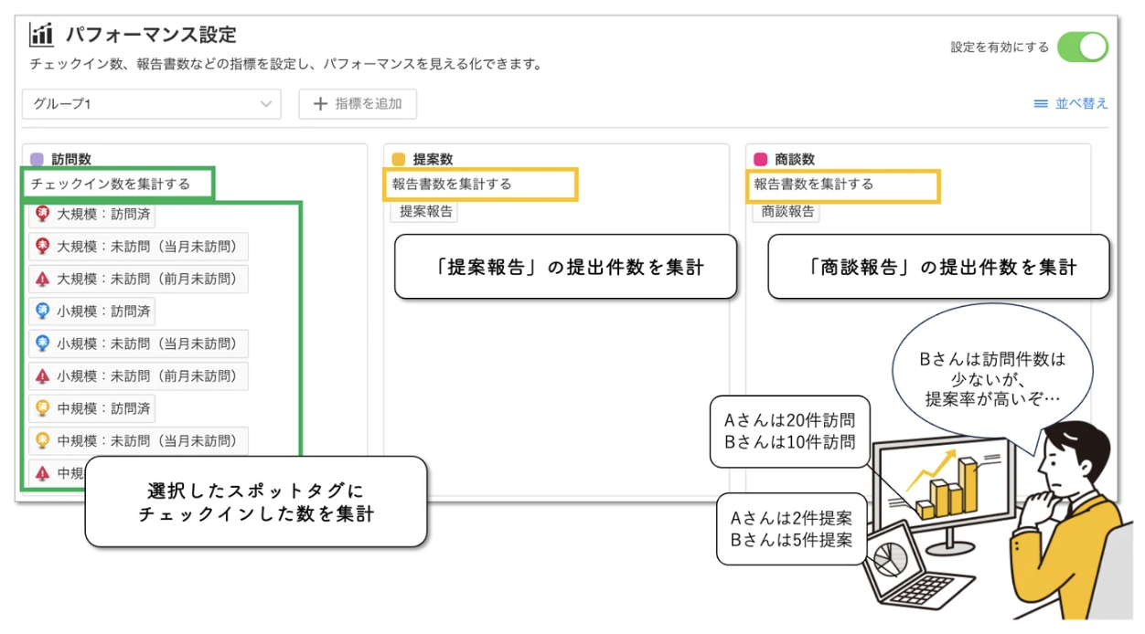Select the 大規模：未訪問（前月未訪問） tag

point(138,279)
